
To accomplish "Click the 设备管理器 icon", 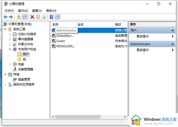I will pyautogui.click(x=15, y=69).
